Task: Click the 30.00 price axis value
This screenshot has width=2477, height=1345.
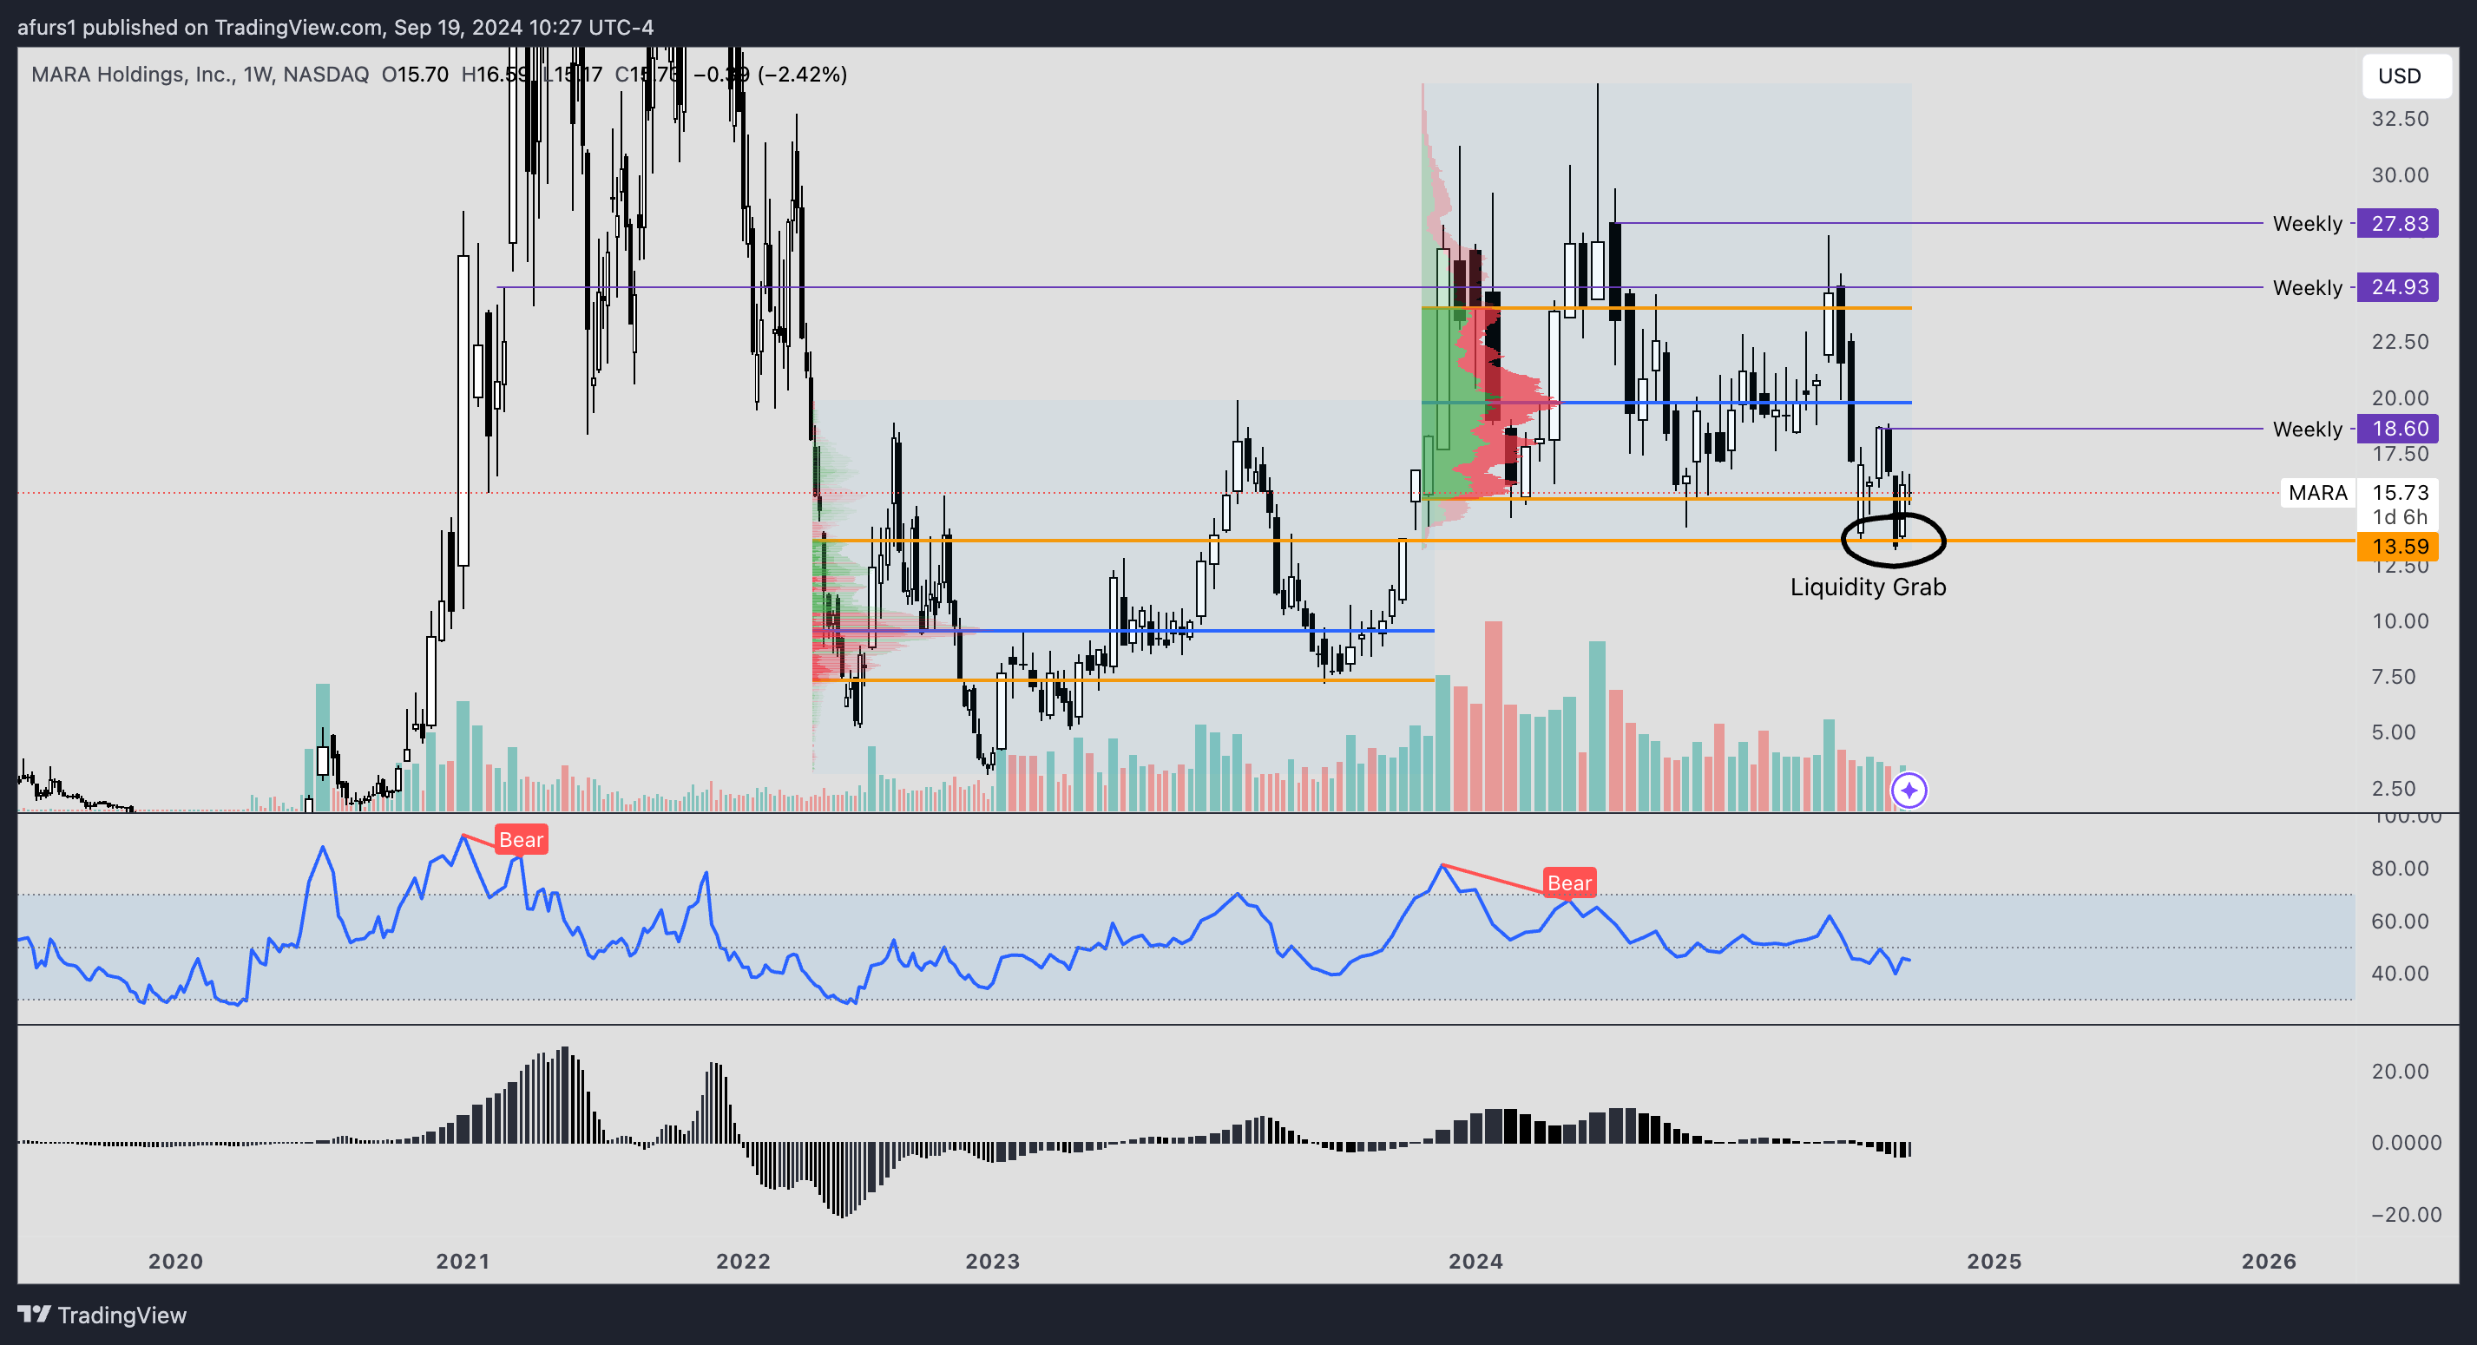Action: [2399, 175]
